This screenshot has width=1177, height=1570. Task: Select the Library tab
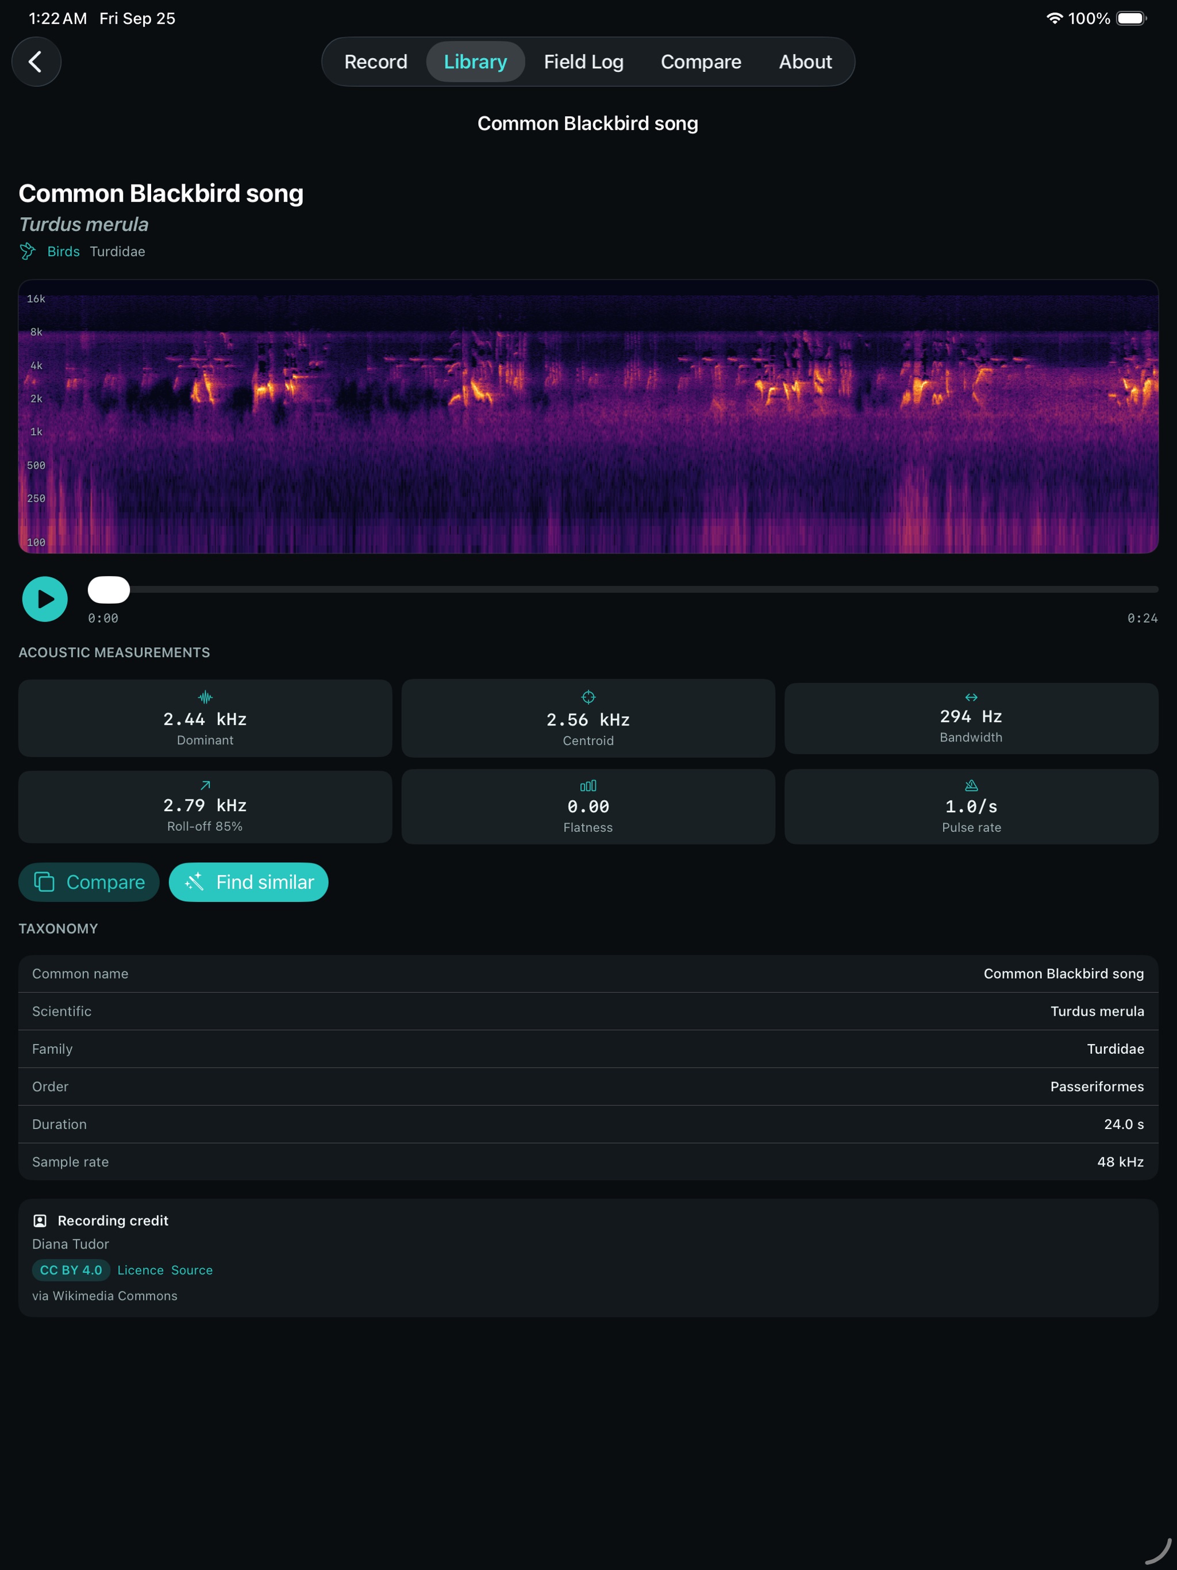click(x=475, y=62)
